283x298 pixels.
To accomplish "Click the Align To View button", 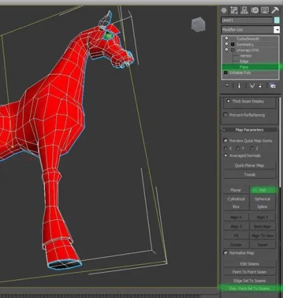I will [x=262, y=235].
